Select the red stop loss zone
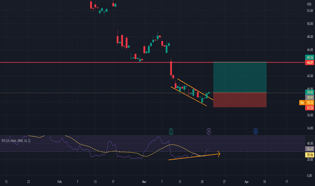The image size is (315, 186). point(240,100)
